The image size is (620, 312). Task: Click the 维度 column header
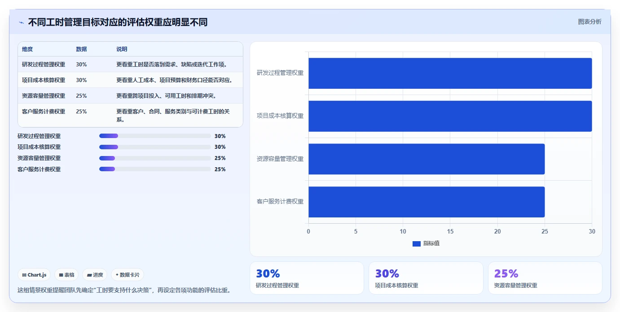point(27,49)
